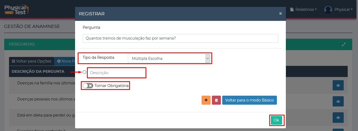Confirm with the green Ok button
The width and height of the screenshot is (358, 131).
coord(276,120)
